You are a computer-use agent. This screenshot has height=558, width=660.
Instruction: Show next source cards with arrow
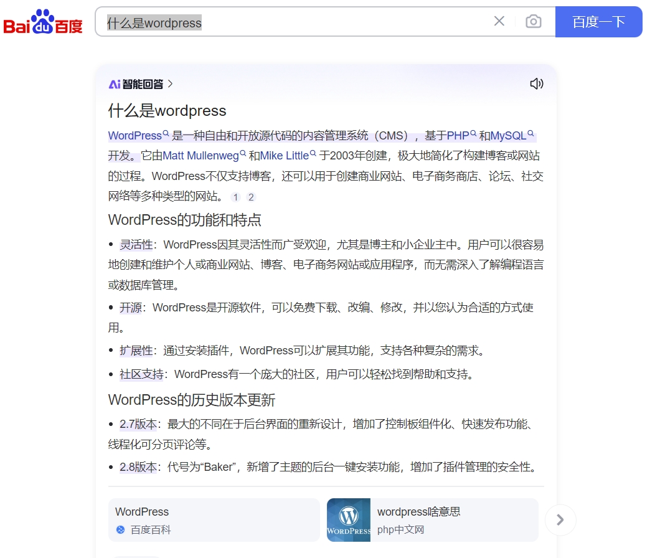click(560, 520)
